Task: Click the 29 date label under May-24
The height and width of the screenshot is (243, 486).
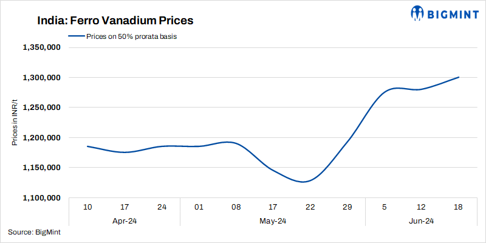Action: tap(347, 208)
